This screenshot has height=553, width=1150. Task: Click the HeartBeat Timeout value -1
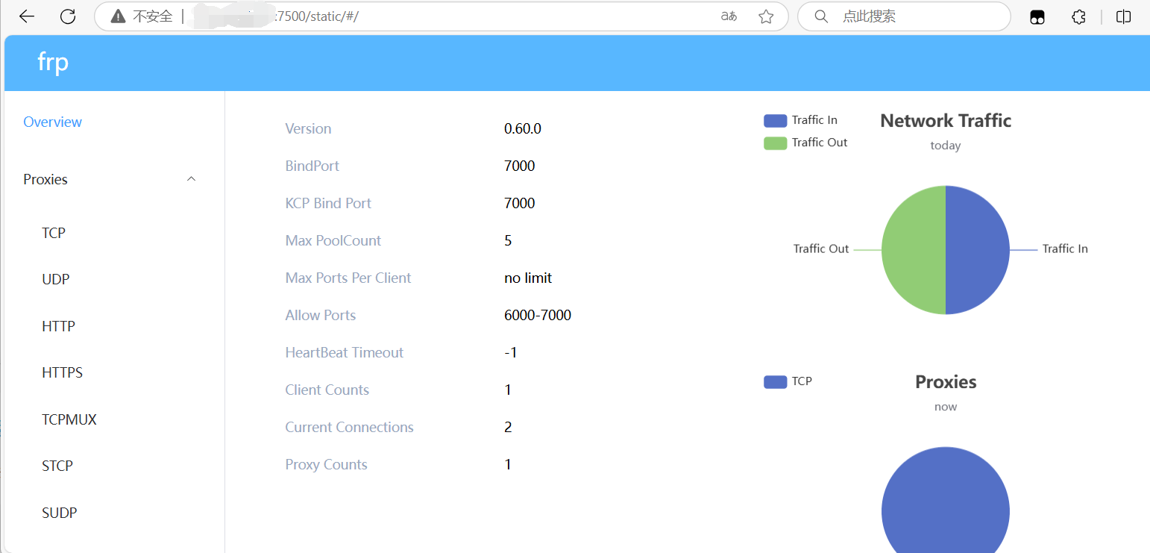click(511, 352)
